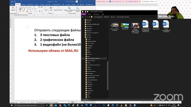Select Word file 'Маркетинговое исследование'
Screen dimensions: 191x107
pyautogui.click(x=145, y=26)
